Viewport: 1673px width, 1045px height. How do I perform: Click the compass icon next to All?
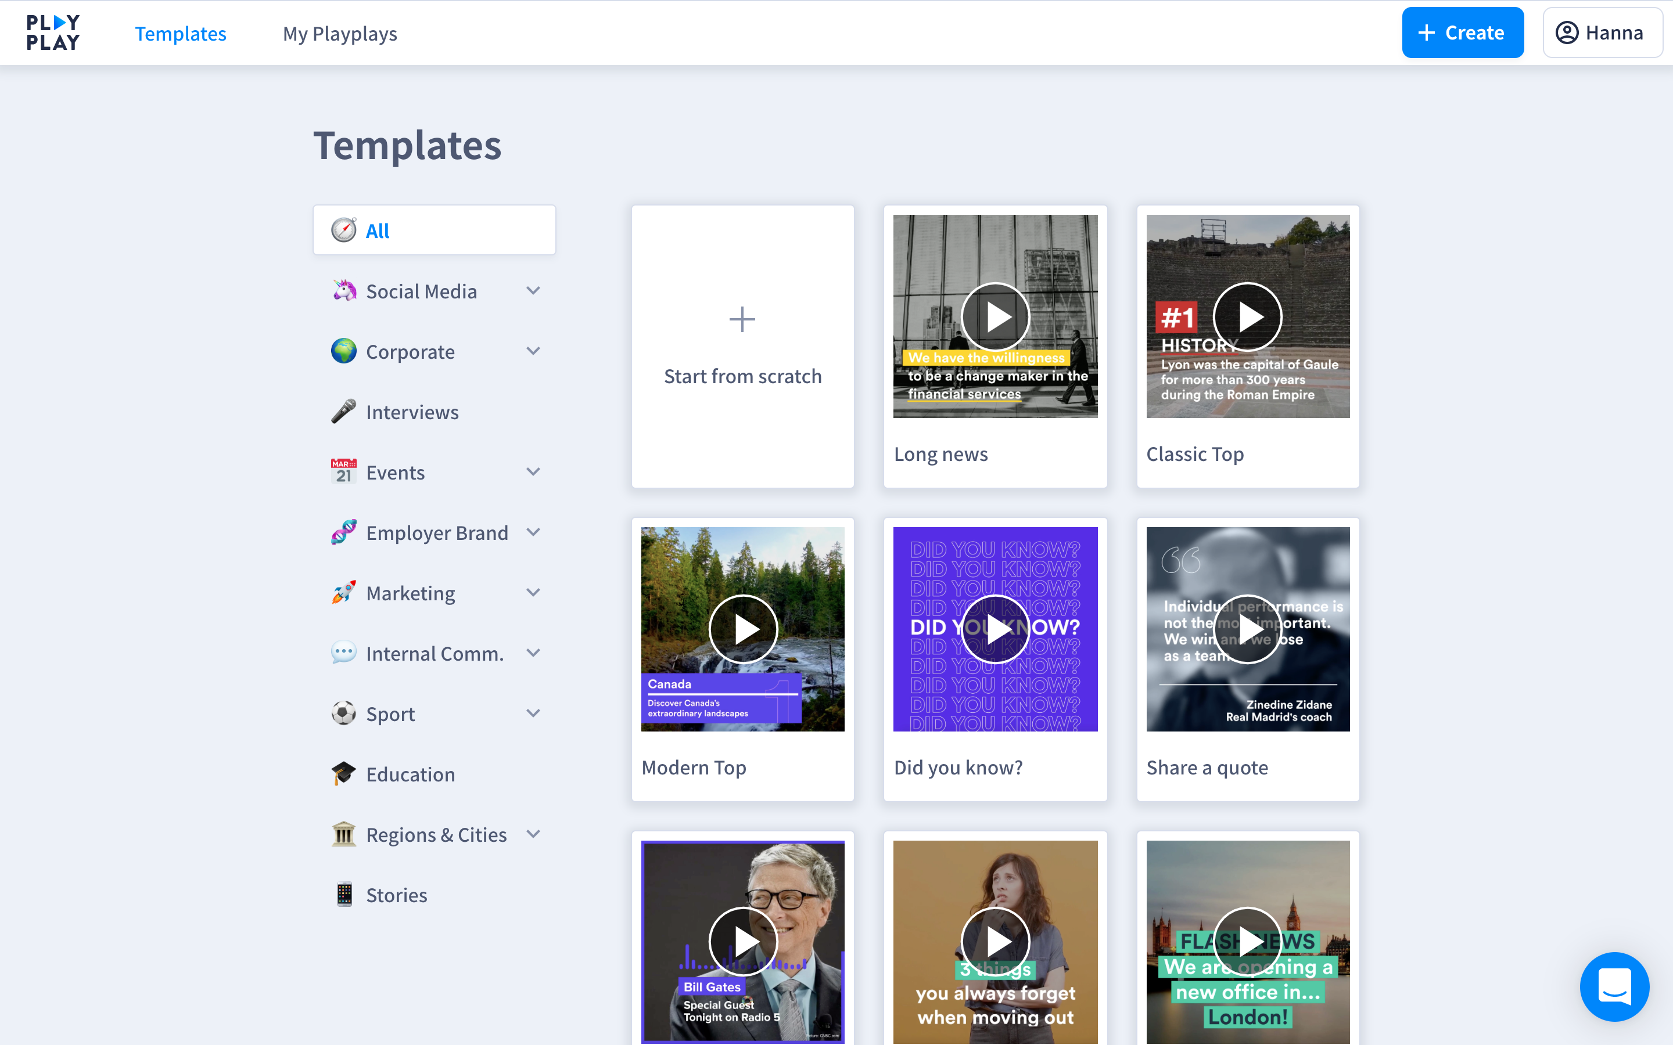(x=343, y=230)
